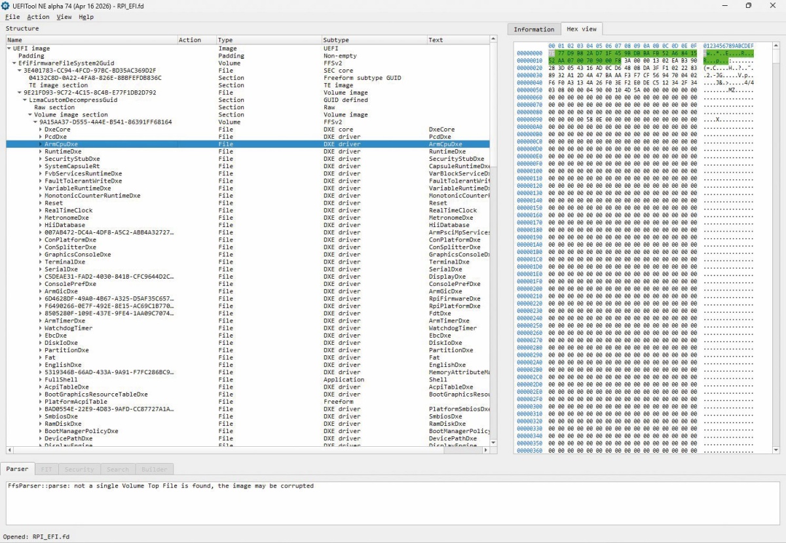Select the RamDiskDxe row
This screenshot has height=543, width=786.
click(x=248, y=424)
